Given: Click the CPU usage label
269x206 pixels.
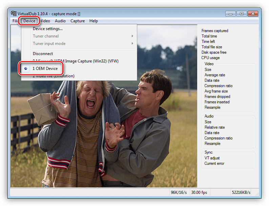Looking at the screenshot, I should click(x=210, y=58).
